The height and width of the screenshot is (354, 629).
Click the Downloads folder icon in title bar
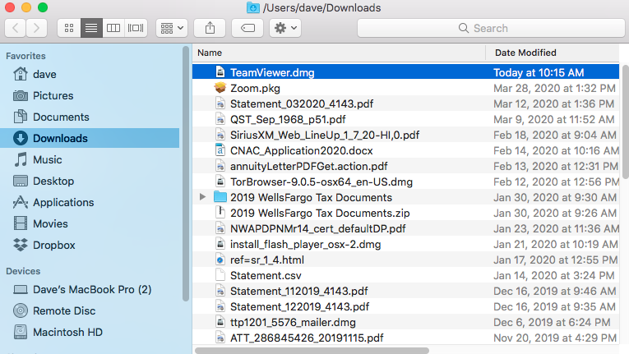[x=252, y=7]
